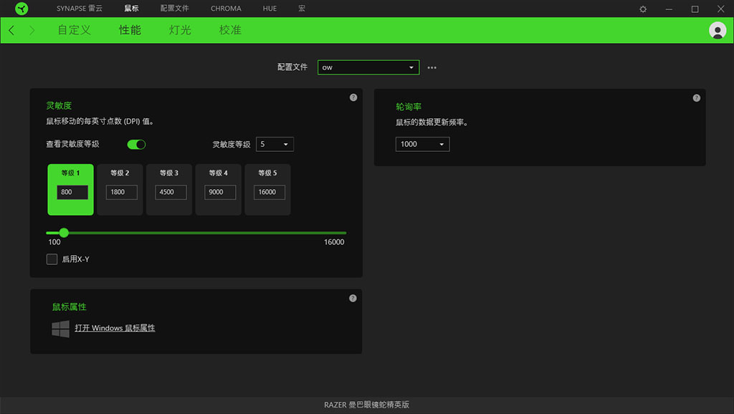
Task: Open help for the 鼠标属性 panel
Action: pos(353,298)
